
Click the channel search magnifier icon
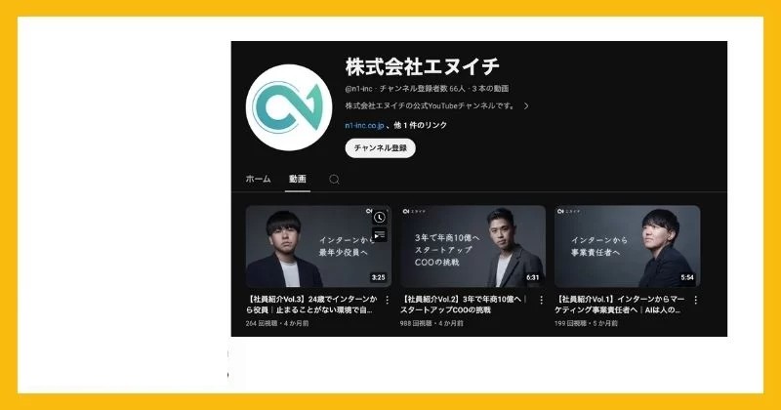334,180
